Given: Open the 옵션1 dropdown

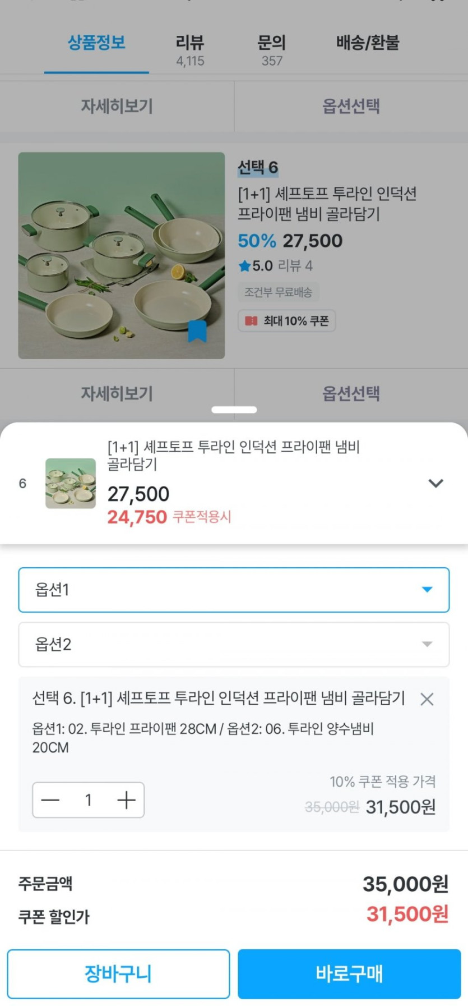Looking at the screenshot, I should 234,590.
